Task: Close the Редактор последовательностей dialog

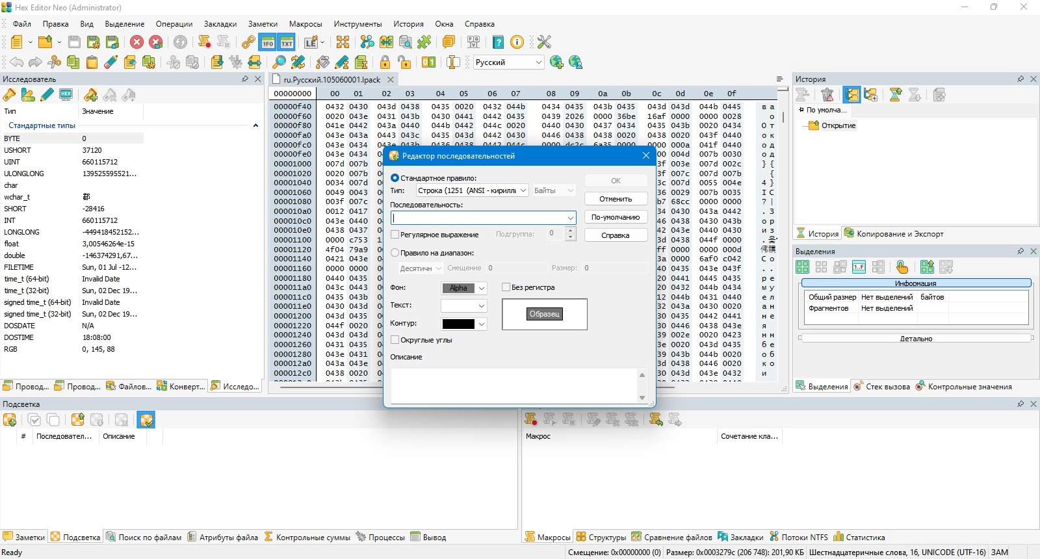Action: [x=645, y=155]
